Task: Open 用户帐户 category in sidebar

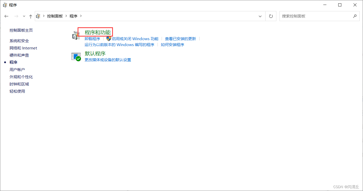Action: (17, 70)
